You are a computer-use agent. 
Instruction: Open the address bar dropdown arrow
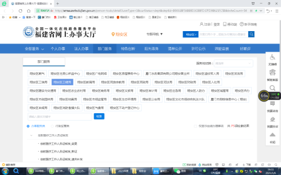point(261,11)
